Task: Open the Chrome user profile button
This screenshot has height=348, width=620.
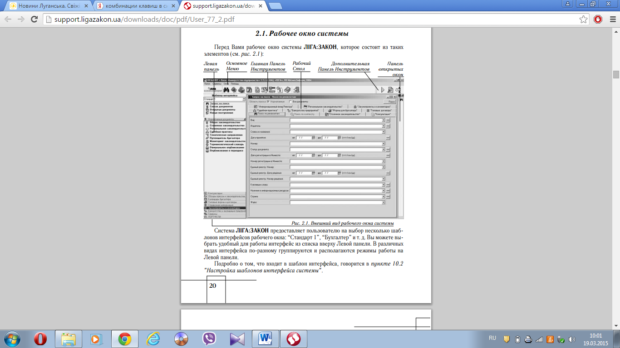Action: (567, 4)
